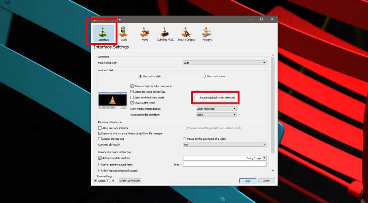Open the Hotkeys preferences category
This screenshot has height=203, width=368.
[207, 34]
